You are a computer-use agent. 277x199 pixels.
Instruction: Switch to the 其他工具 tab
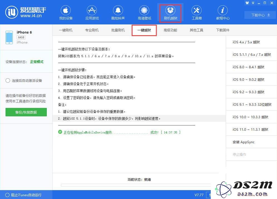(197, 30)
